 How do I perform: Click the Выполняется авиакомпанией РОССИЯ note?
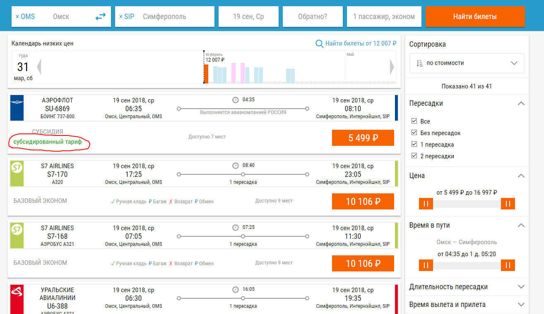coord(243,112)
